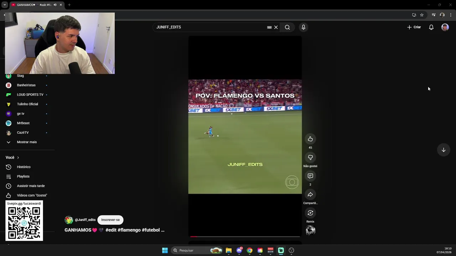Like the Flamengo vs Santos short

pyautogui.click(x=310, y=139)
